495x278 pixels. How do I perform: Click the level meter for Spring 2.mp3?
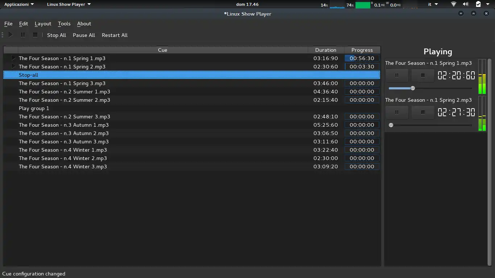click(482, 114)
